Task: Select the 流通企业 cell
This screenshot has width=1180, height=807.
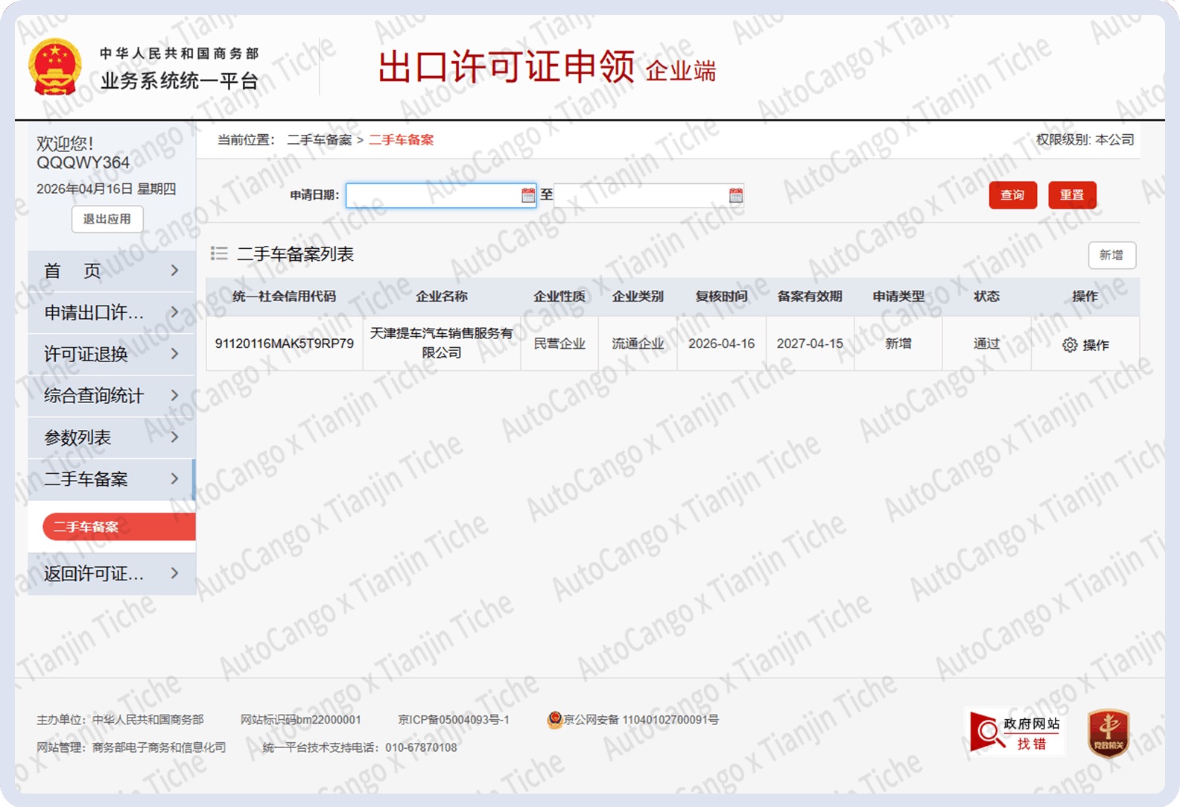Action: 638,344
